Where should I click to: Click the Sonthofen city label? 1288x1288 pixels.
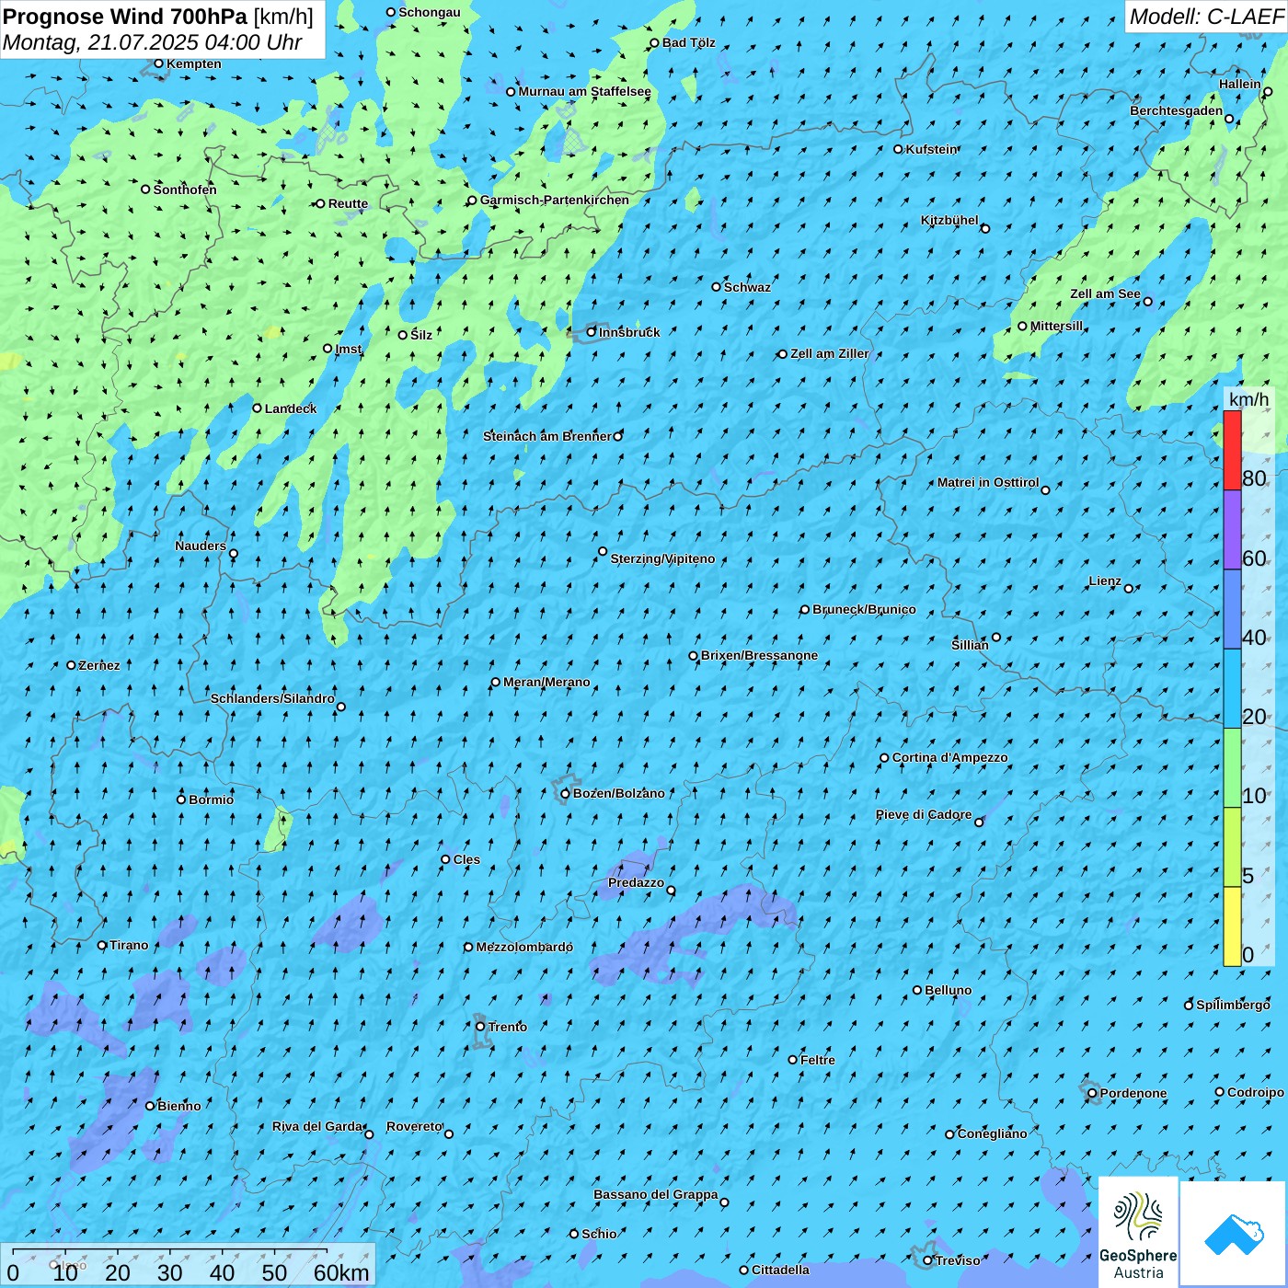click(x=185, y=190)
